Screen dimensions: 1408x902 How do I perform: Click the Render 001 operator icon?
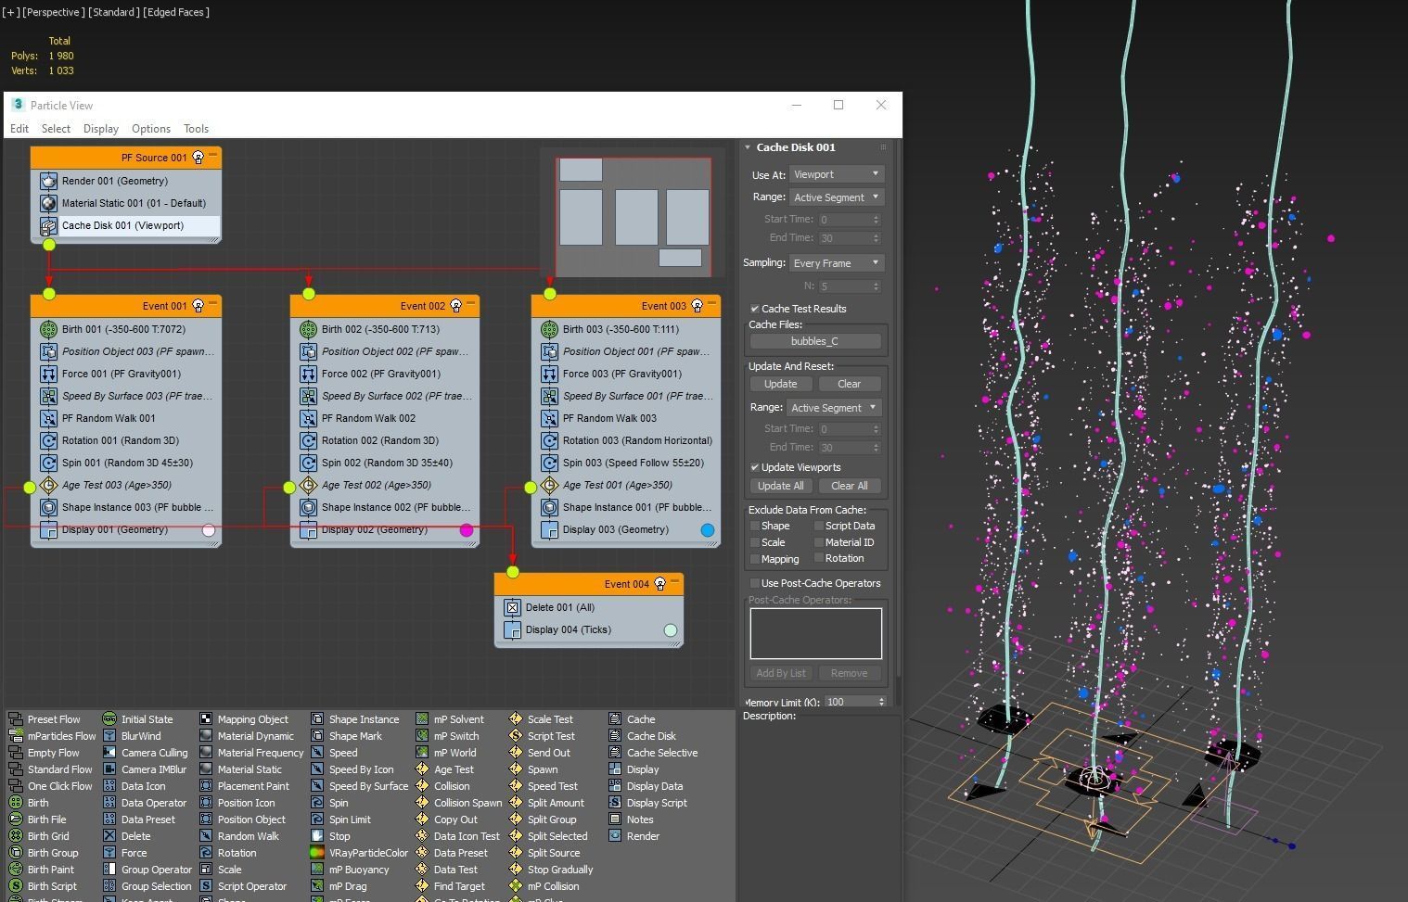48,181
